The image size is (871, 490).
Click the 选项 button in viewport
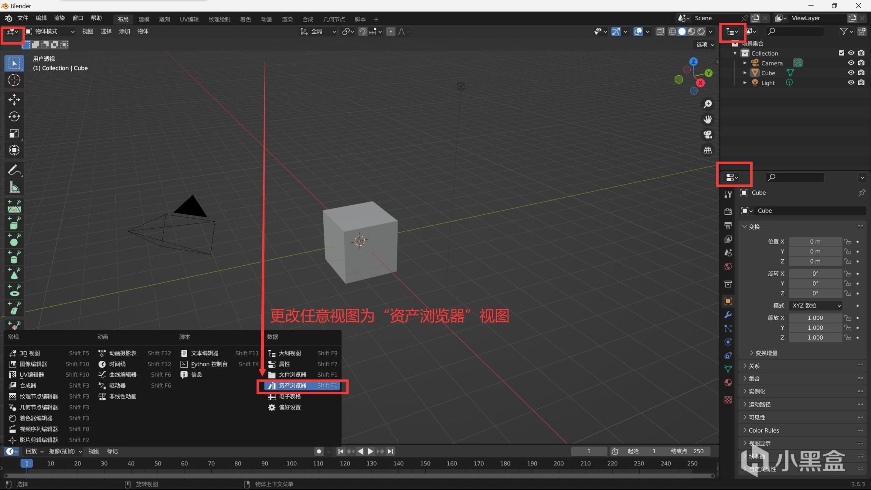point(705,44)
